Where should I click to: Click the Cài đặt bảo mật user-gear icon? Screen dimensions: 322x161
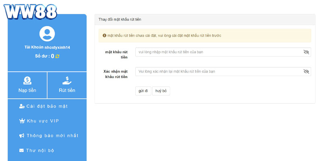[x=22, y=106]
